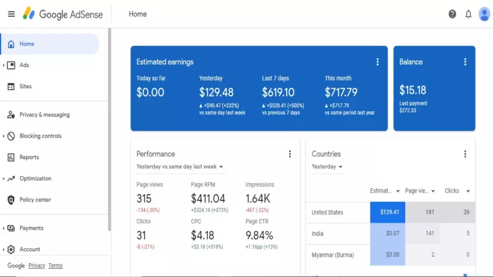This screenshot has width=493, height=277.
Task: Open the hamburger main menu
Action: coord(11,14)
